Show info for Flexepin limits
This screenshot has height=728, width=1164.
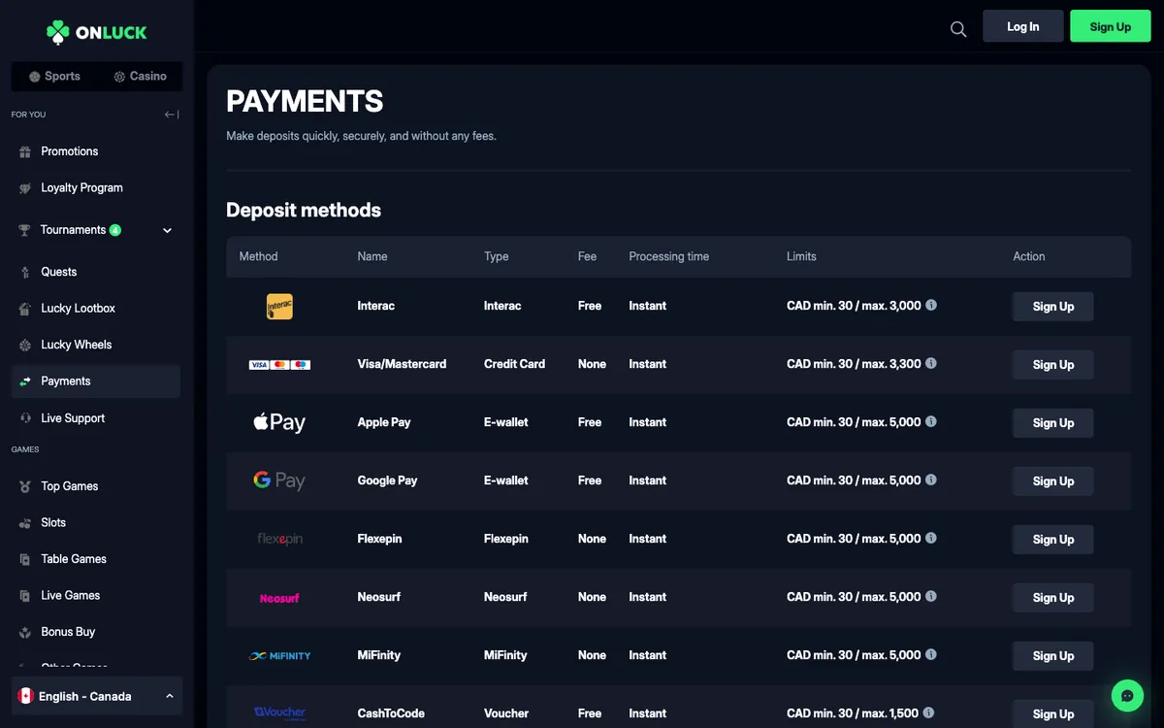point(931,538)
